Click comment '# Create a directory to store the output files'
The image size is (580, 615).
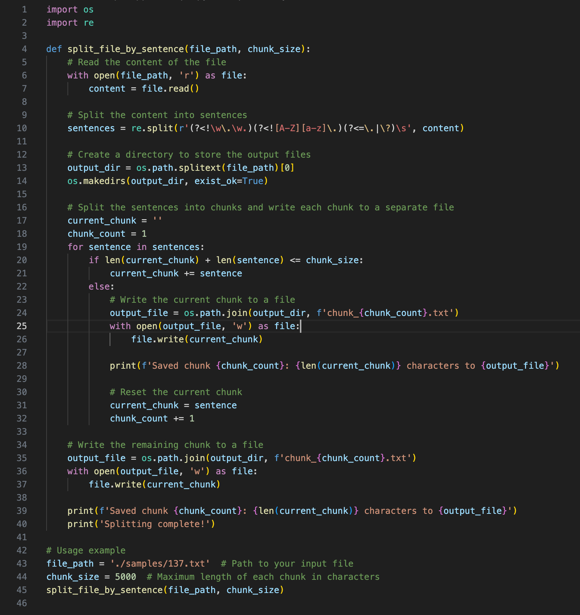point(189,155)
